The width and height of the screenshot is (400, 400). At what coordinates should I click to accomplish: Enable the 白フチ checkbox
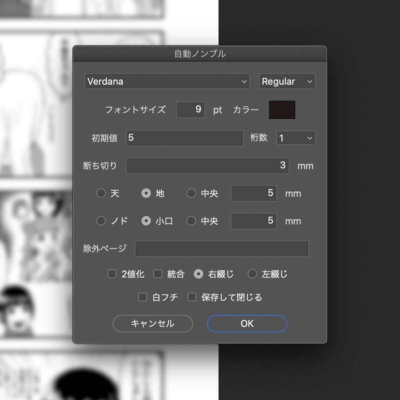point(143,297)
